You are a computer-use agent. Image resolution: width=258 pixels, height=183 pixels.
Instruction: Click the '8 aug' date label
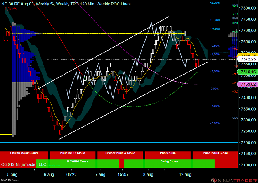(x=148, y=175)
